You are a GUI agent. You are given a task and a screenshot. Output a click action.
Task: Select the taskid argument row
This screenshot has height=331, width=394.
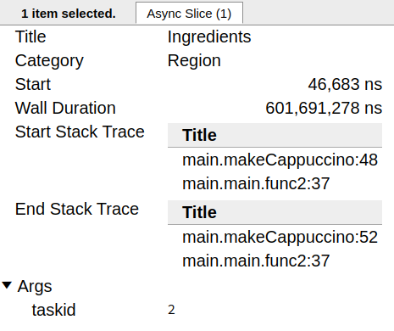click(x=192, y=310)
